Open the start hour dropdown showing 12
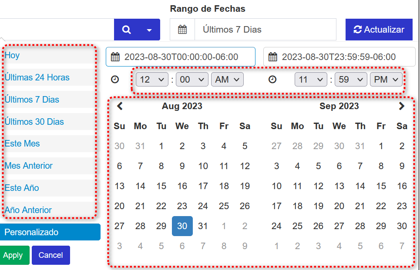420x270 pixels. point(152,80)
